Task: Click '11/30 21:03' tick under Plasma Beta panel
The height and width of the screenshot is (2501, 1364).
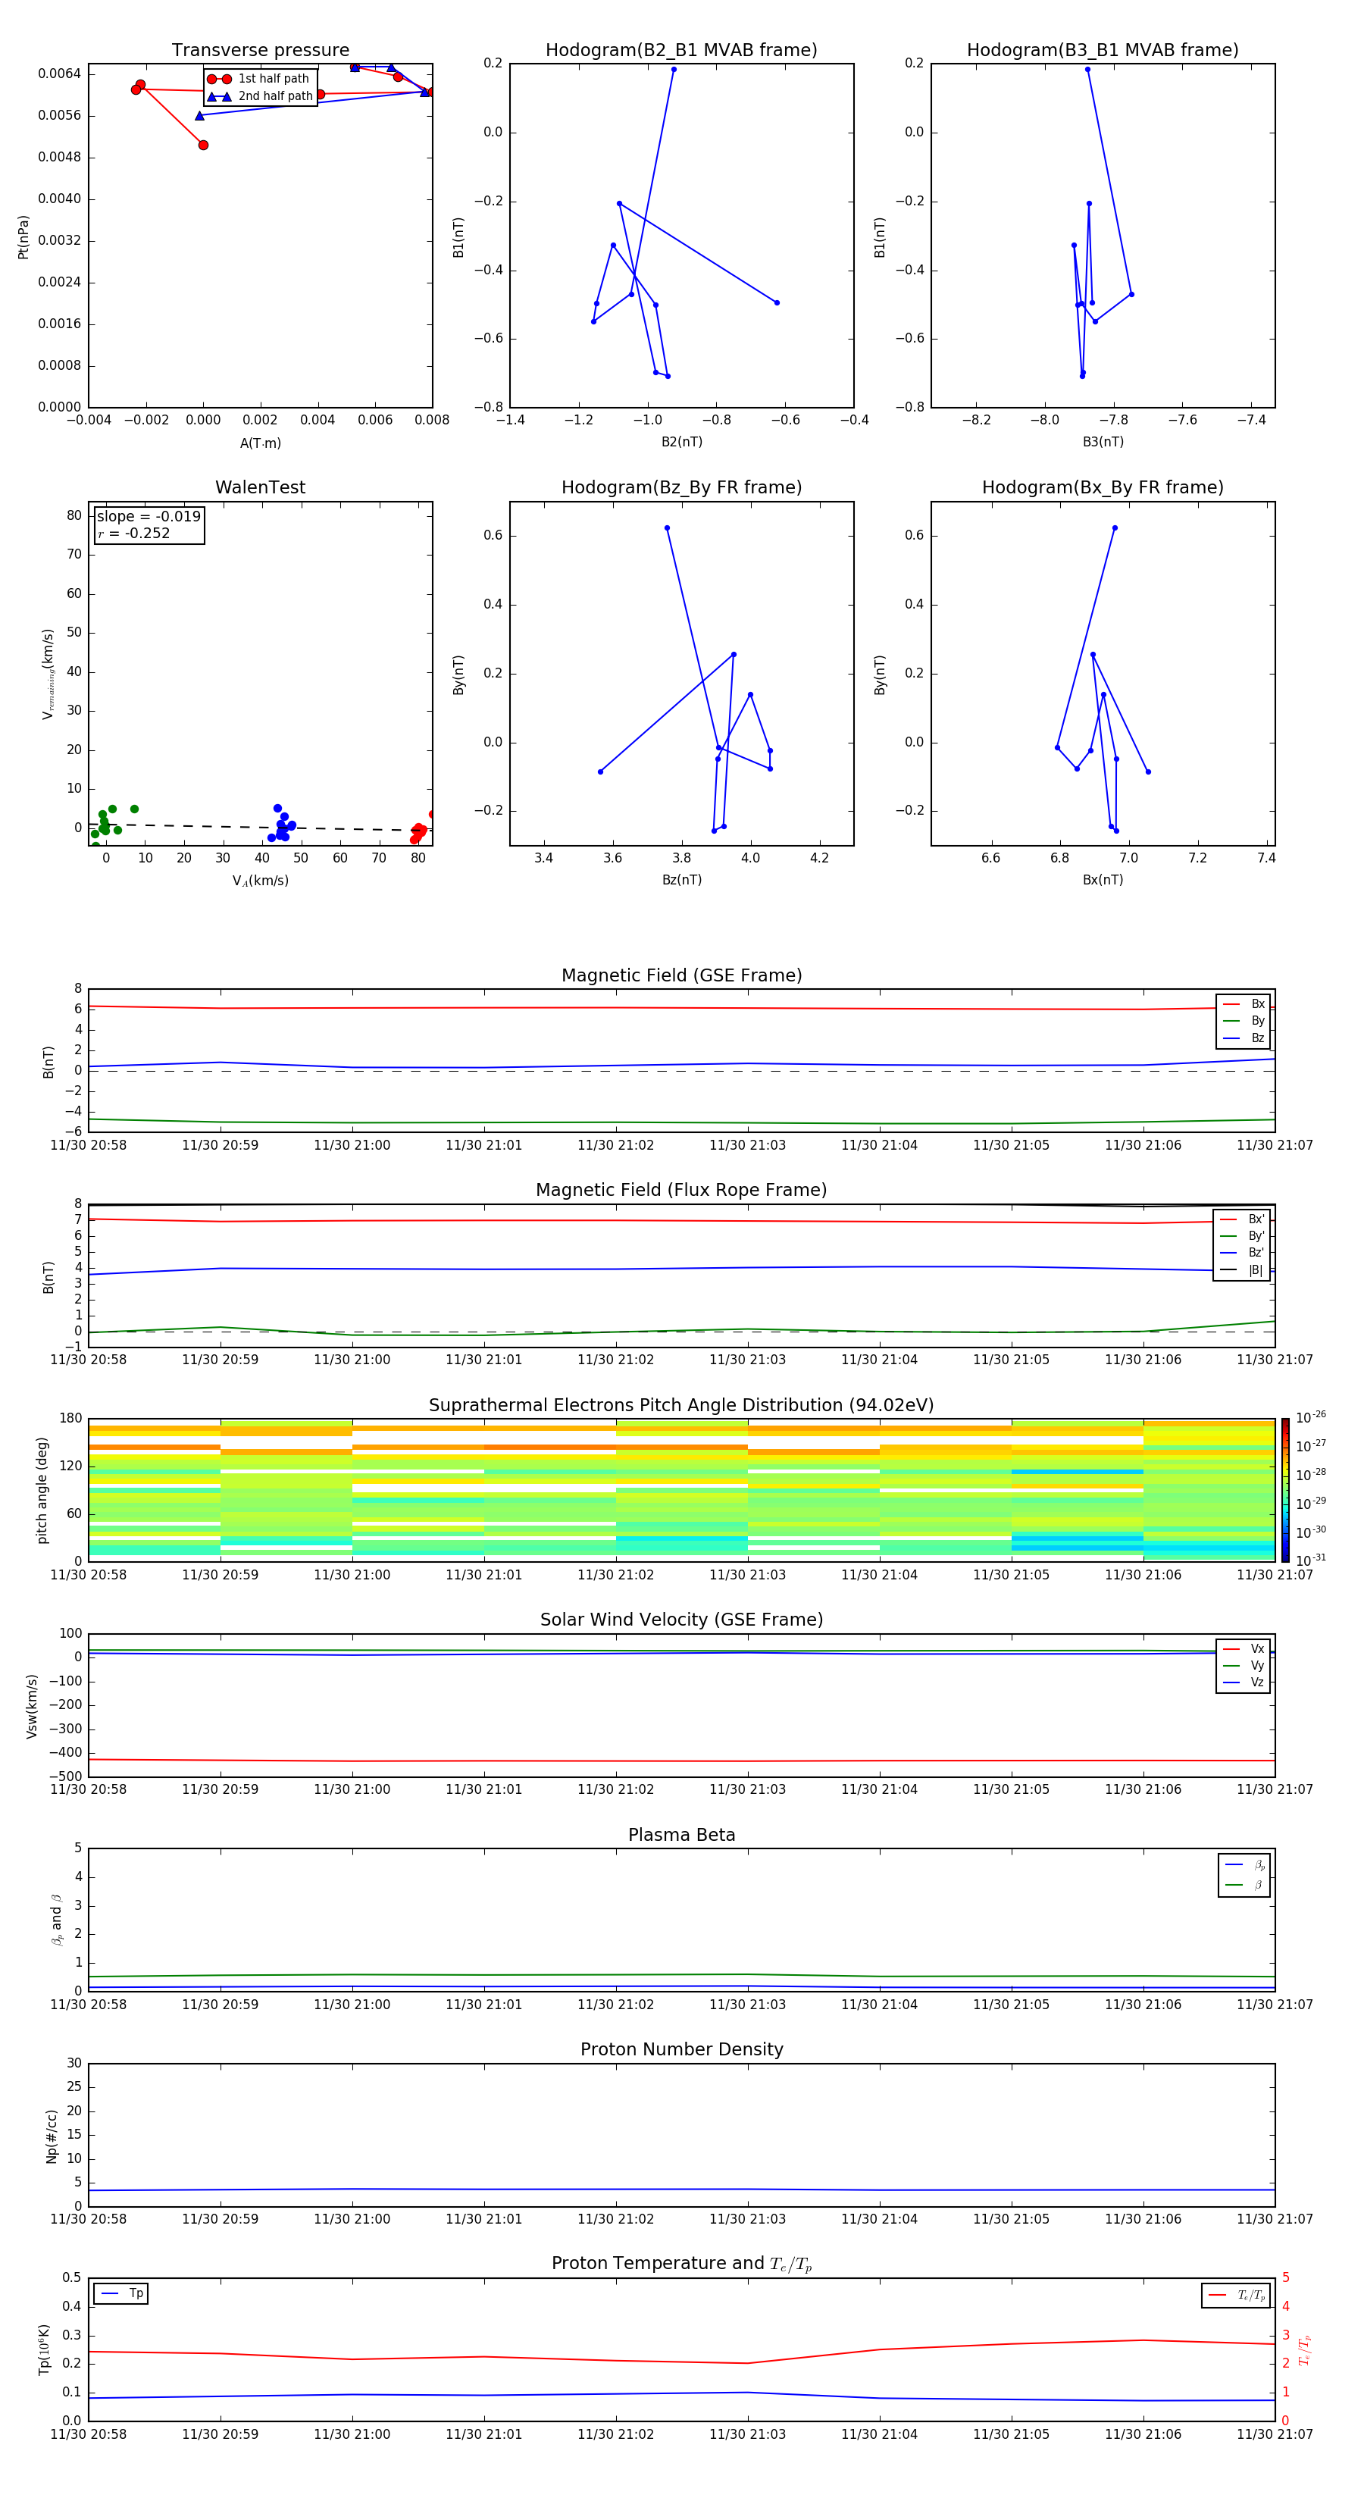Action: 747,2005
